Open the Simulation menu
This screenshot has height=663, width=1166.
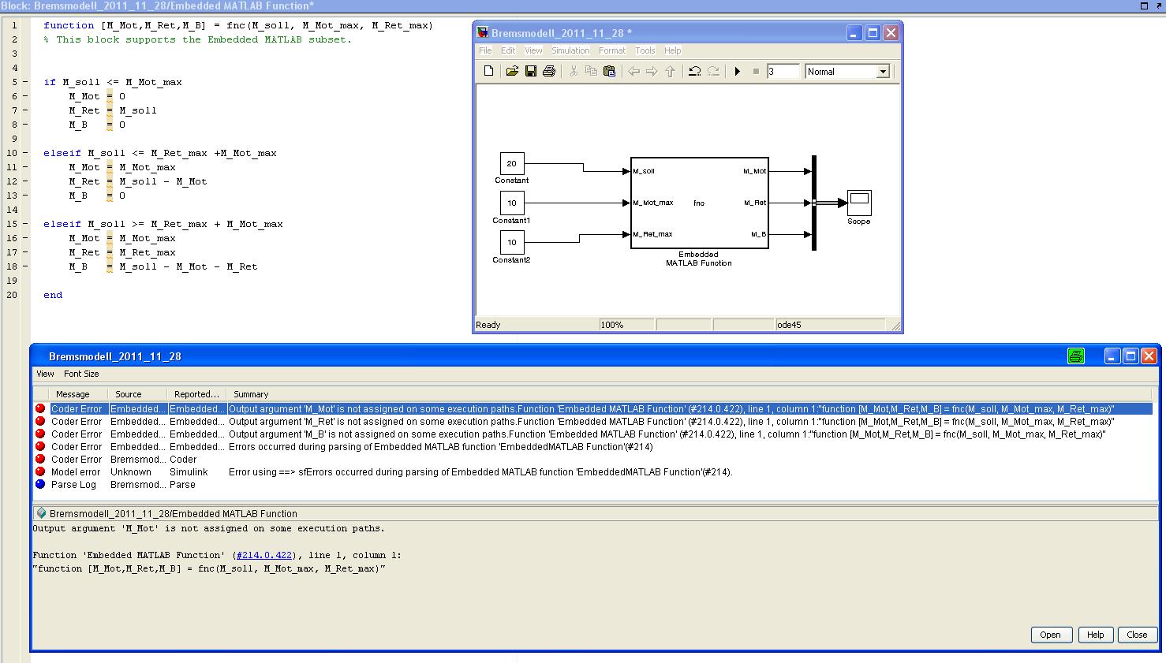pos(570,50)
